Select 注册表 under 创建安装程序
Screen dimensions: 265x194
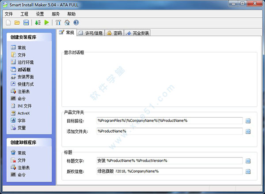coord(24,91)
